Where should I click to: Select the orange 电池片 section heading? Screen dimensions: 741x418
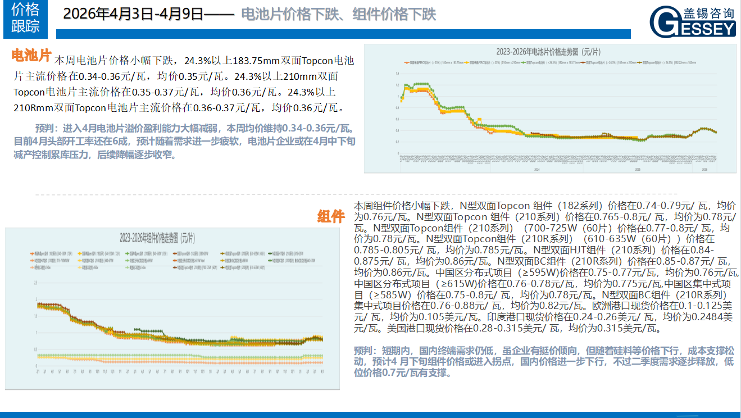coord(31,56)
